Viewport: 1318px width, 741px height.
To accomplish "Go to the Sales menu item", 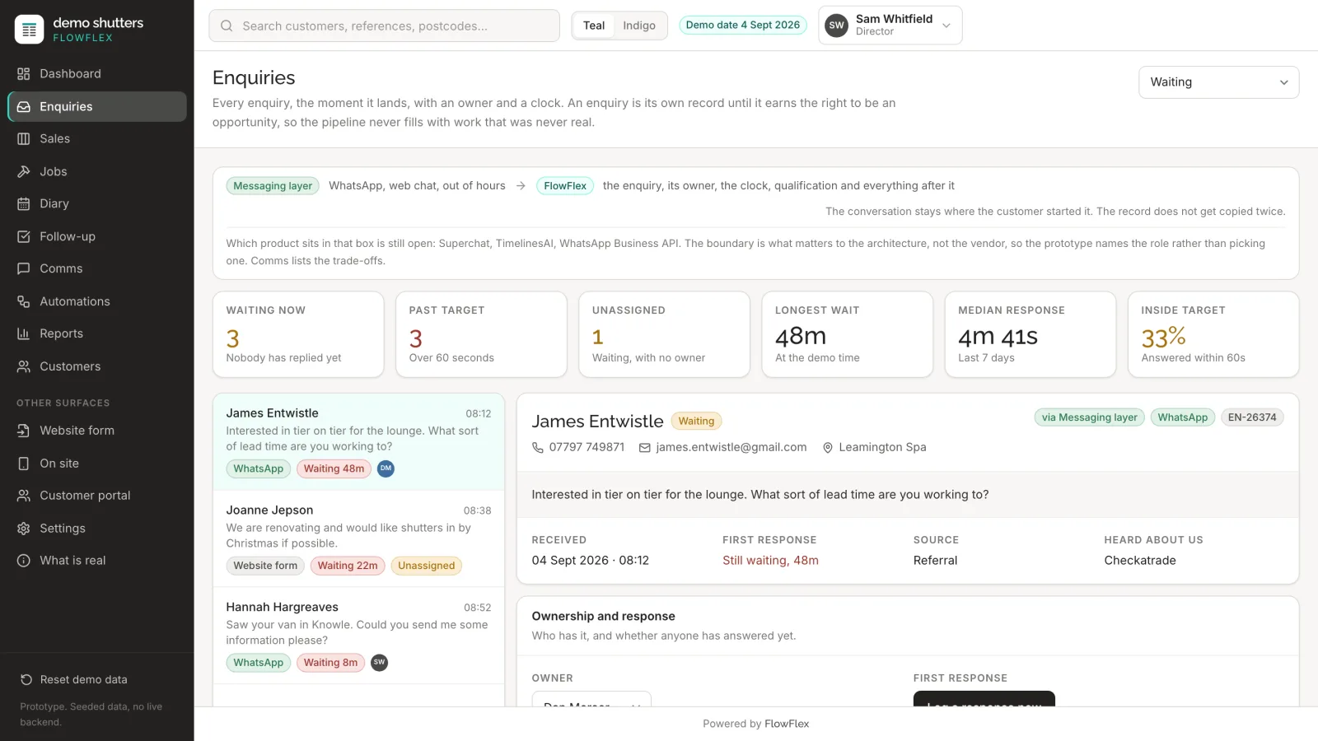I will click(97, 139).
